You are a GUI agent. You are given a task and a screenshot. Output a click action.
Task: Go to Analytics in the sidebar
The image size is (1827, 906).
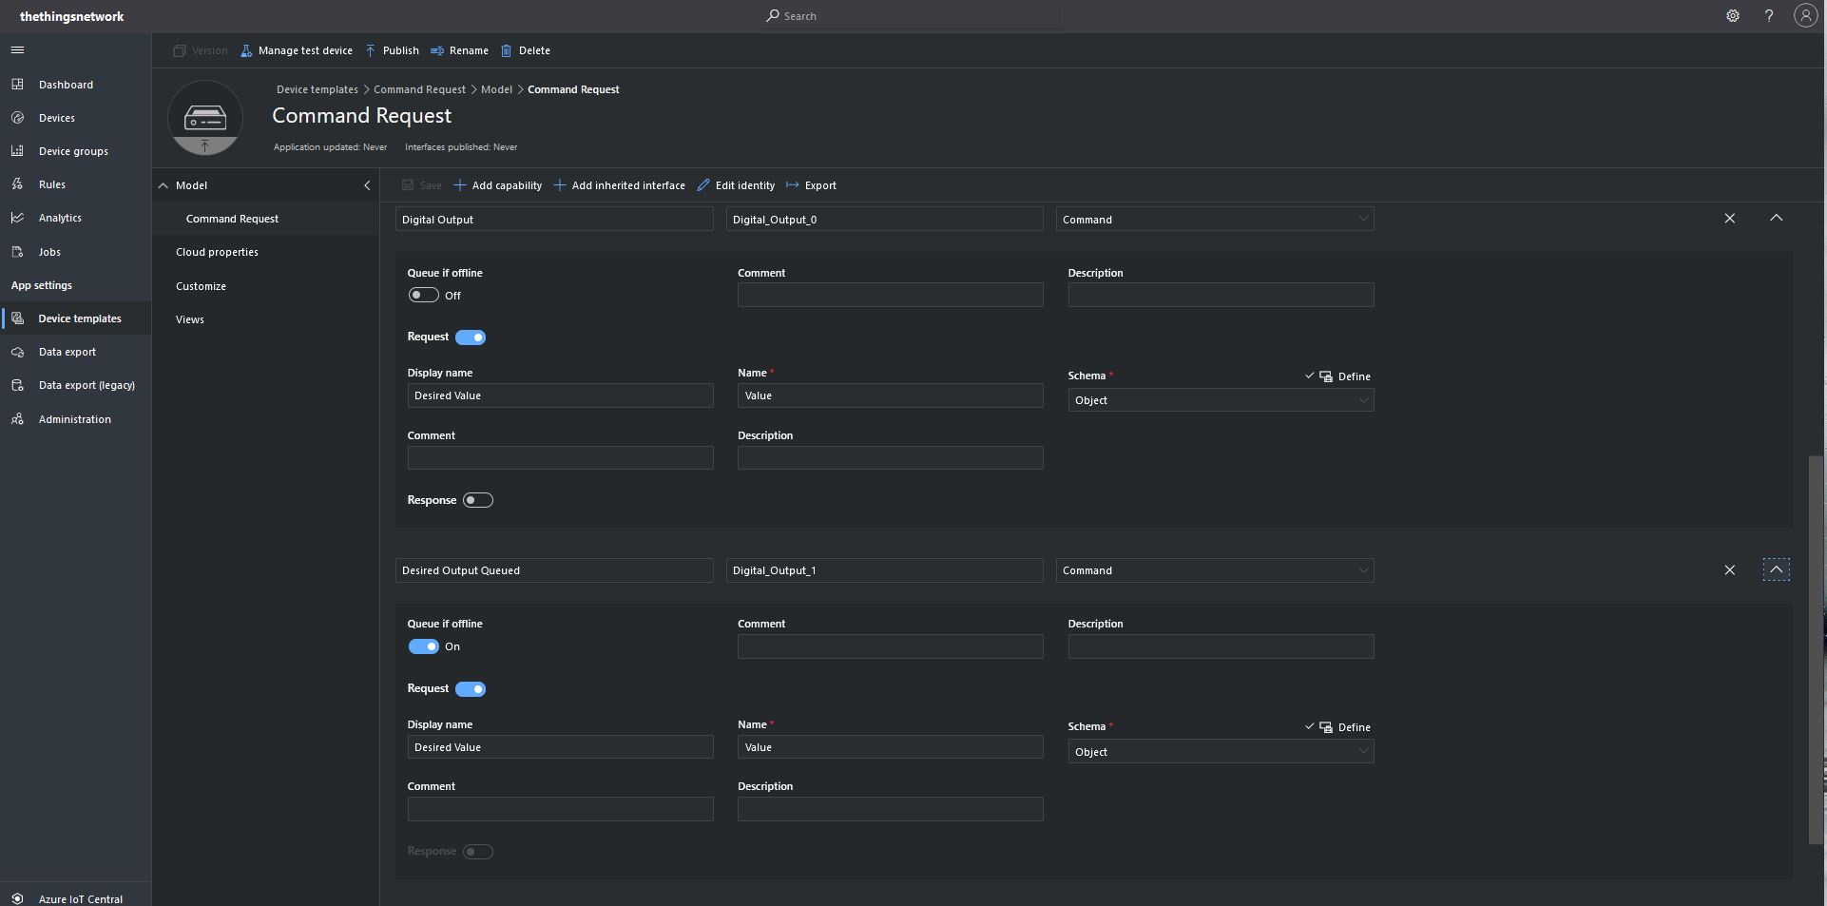pos(60,218)
